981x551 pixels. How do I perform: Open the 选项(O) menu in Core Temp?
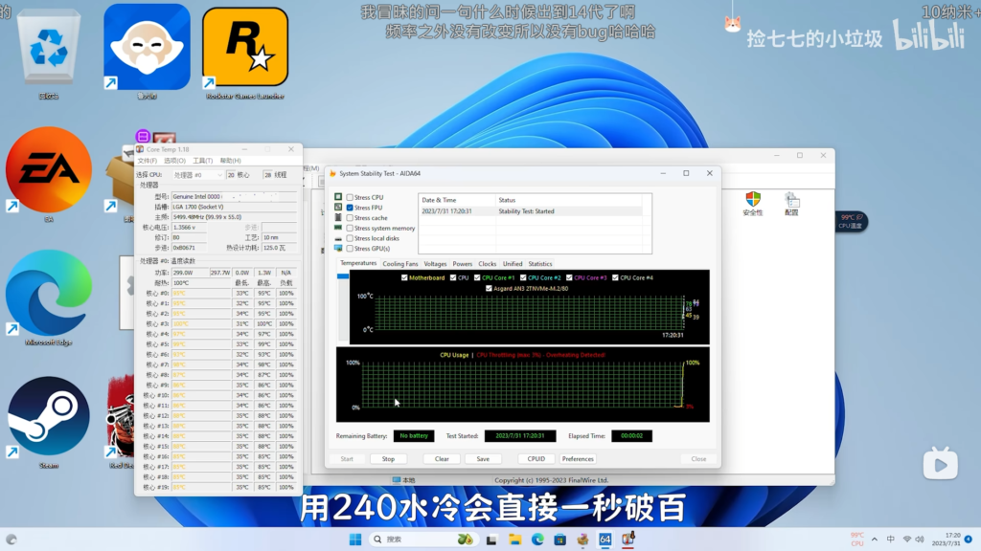tap(174, 161)
